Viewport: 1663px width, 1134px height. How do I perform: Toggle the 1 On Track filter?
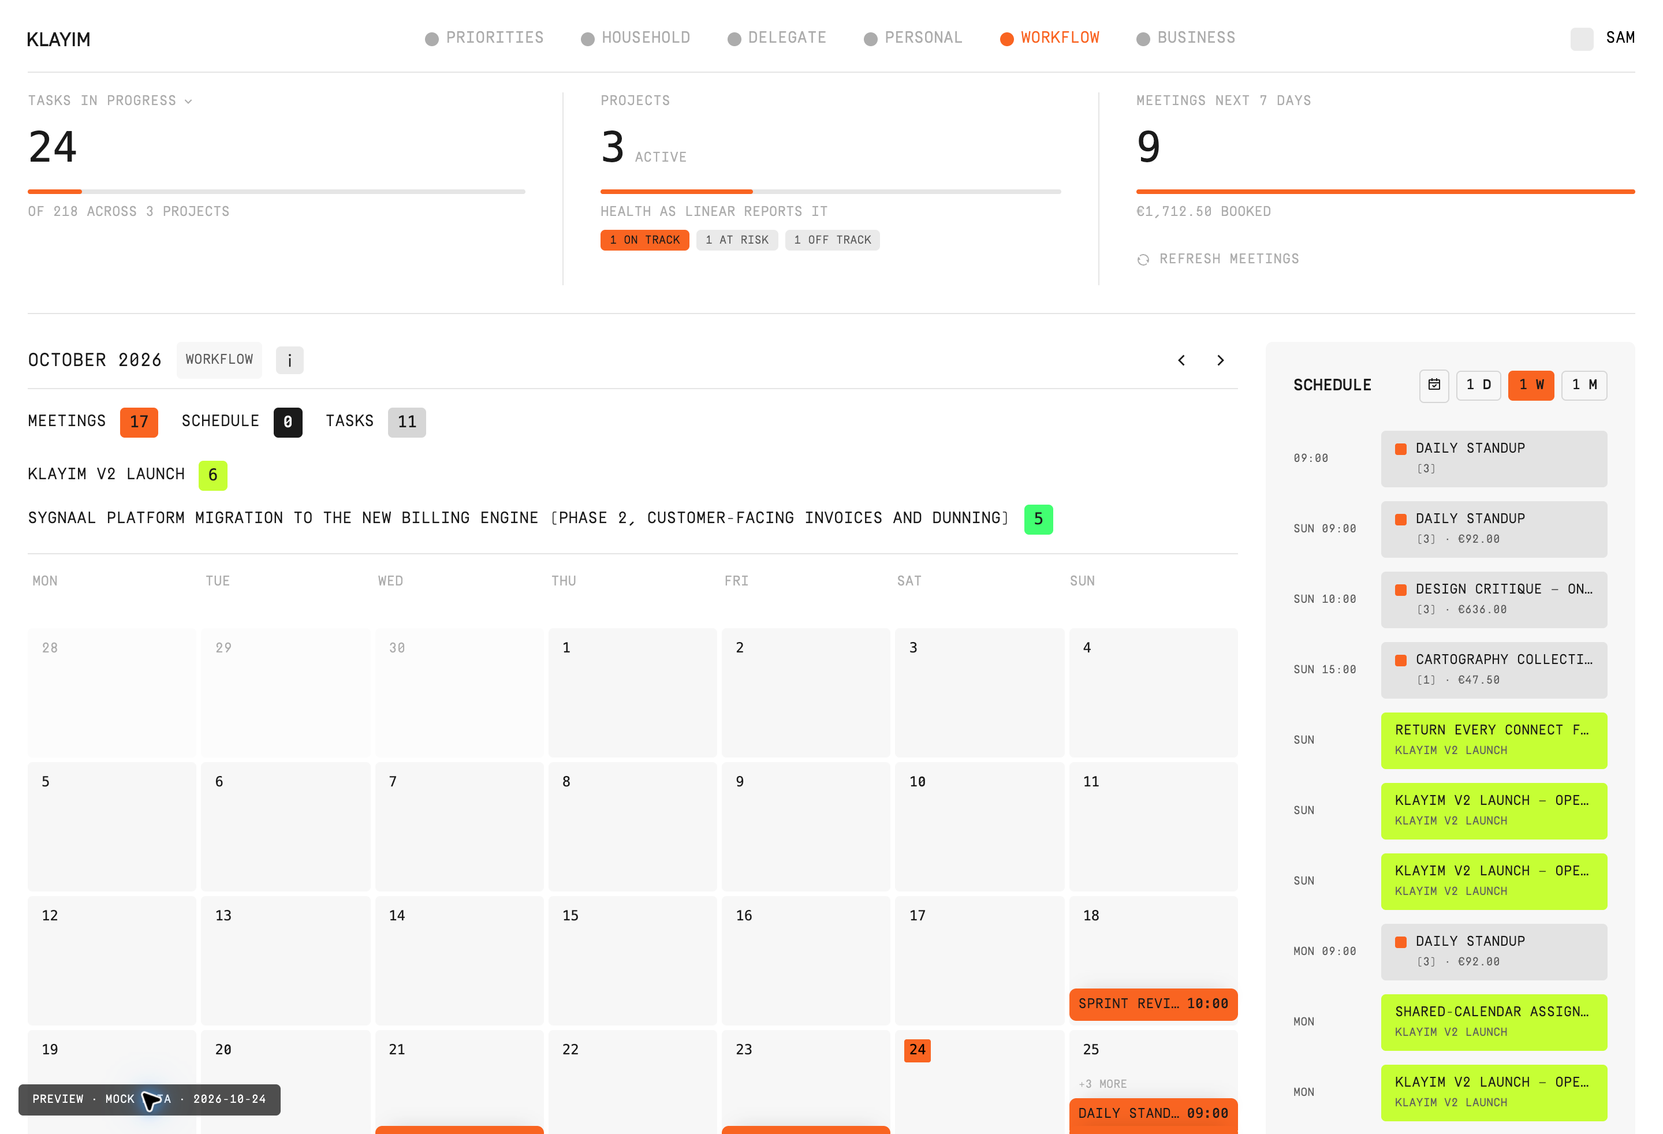pos(644,240)
